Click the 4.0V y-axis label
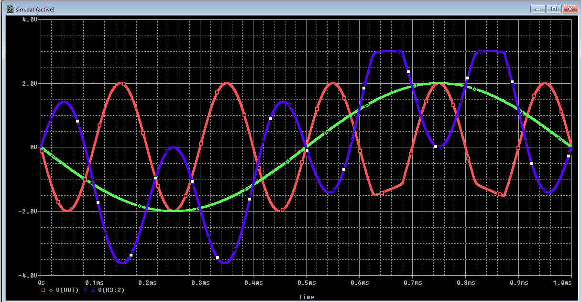Screen dimensions: 581x302 30,19
